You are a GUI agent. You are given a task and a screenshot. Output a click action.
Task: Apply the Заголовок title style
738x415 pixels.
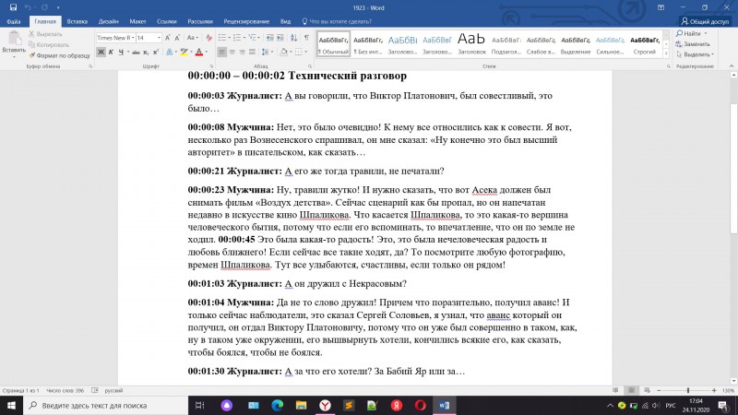pos(471,44)
